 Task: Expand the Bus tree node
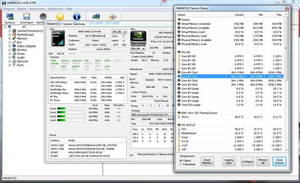[9, 42]
